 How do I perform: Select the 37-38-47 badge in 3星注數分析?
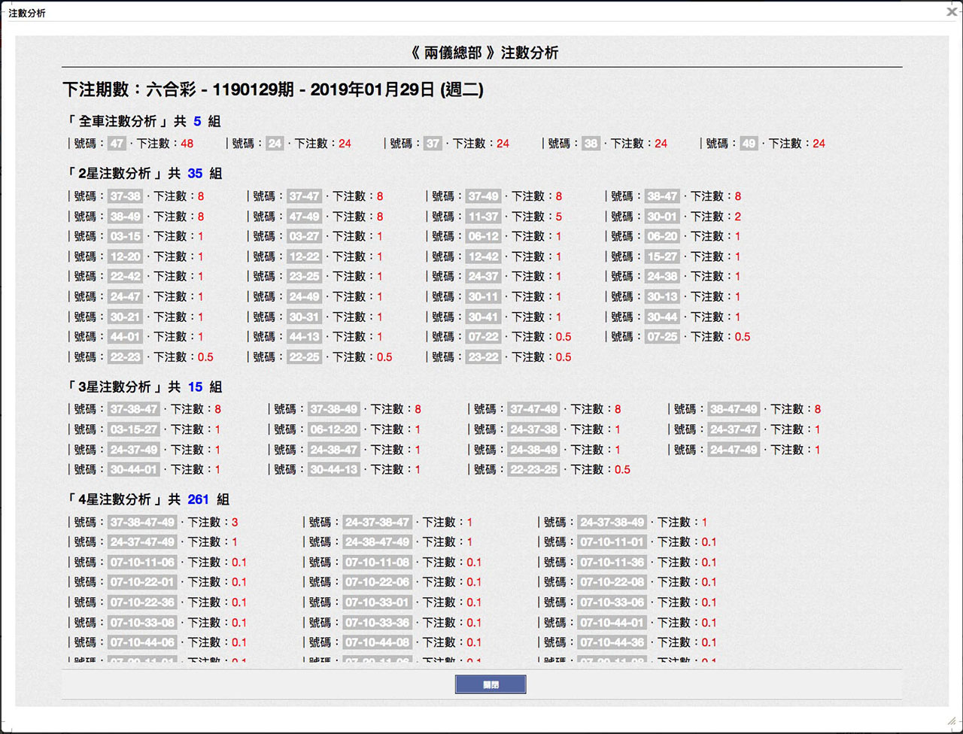click(x=134, y=409)
